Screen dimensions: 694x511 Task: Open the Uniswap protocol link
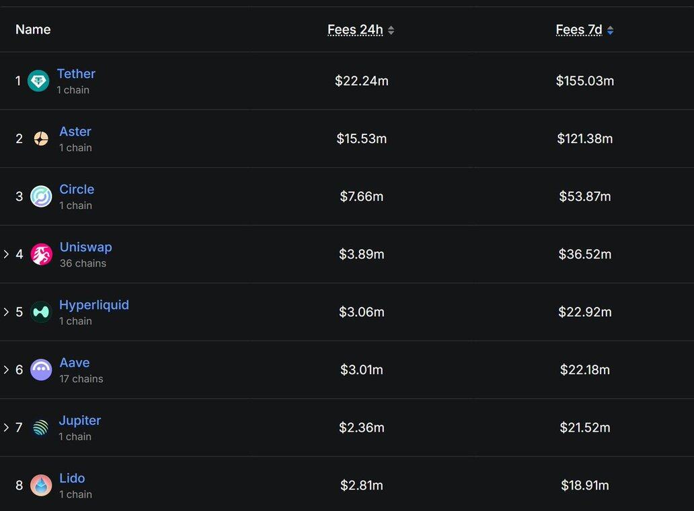point(85,247)
